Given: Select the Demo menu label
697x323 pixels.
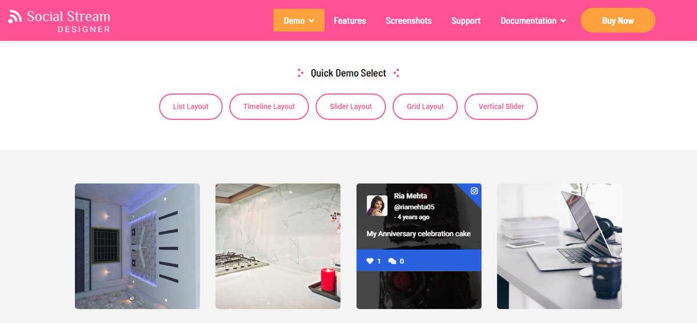Looking at the screenshot, I should point(294,20).
